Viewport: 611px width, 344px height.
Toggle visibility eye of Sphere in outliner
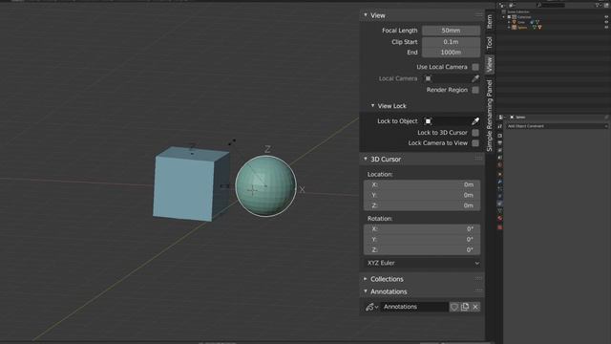point(606,28)
